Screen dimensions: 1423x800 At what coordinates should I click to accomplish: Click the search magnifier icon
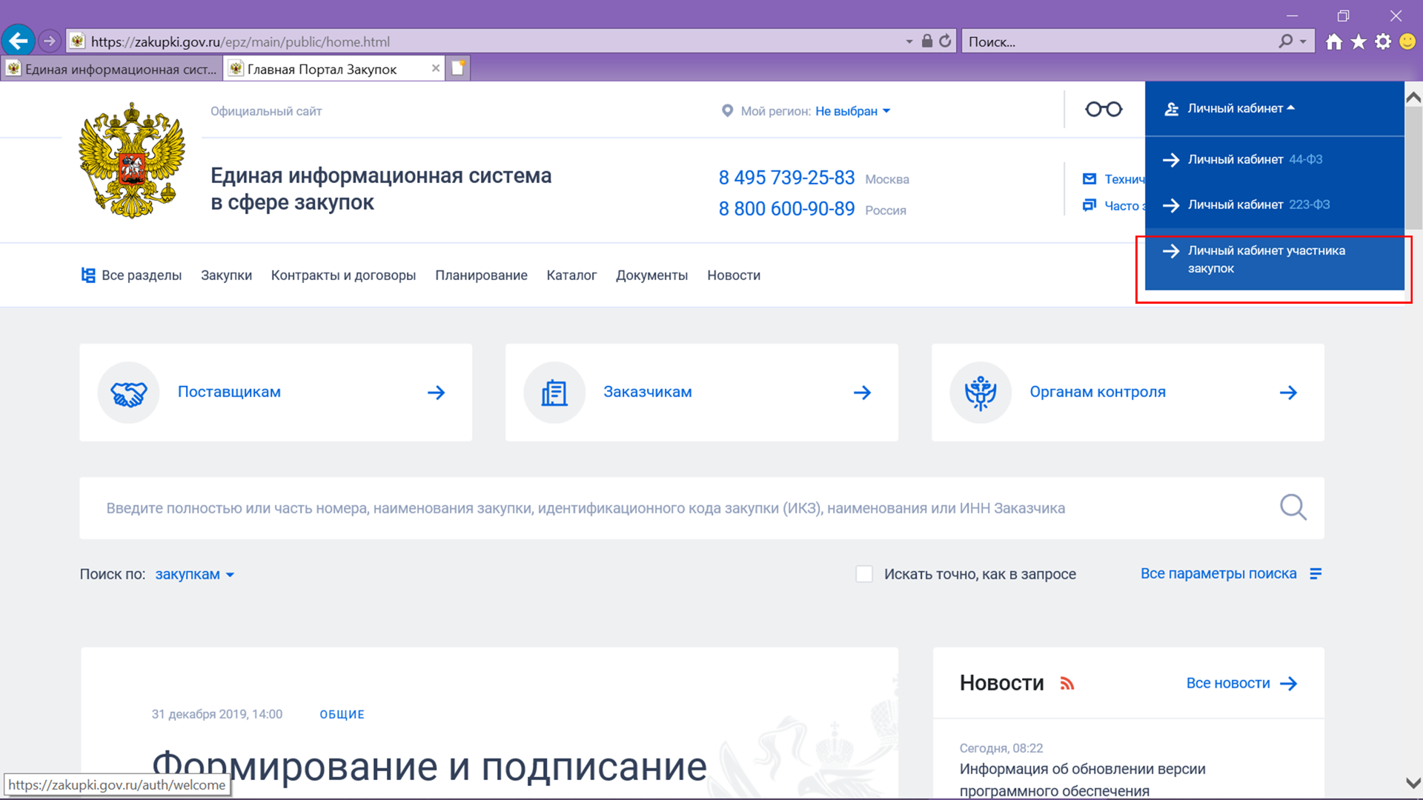click(x=1292, y=507)
